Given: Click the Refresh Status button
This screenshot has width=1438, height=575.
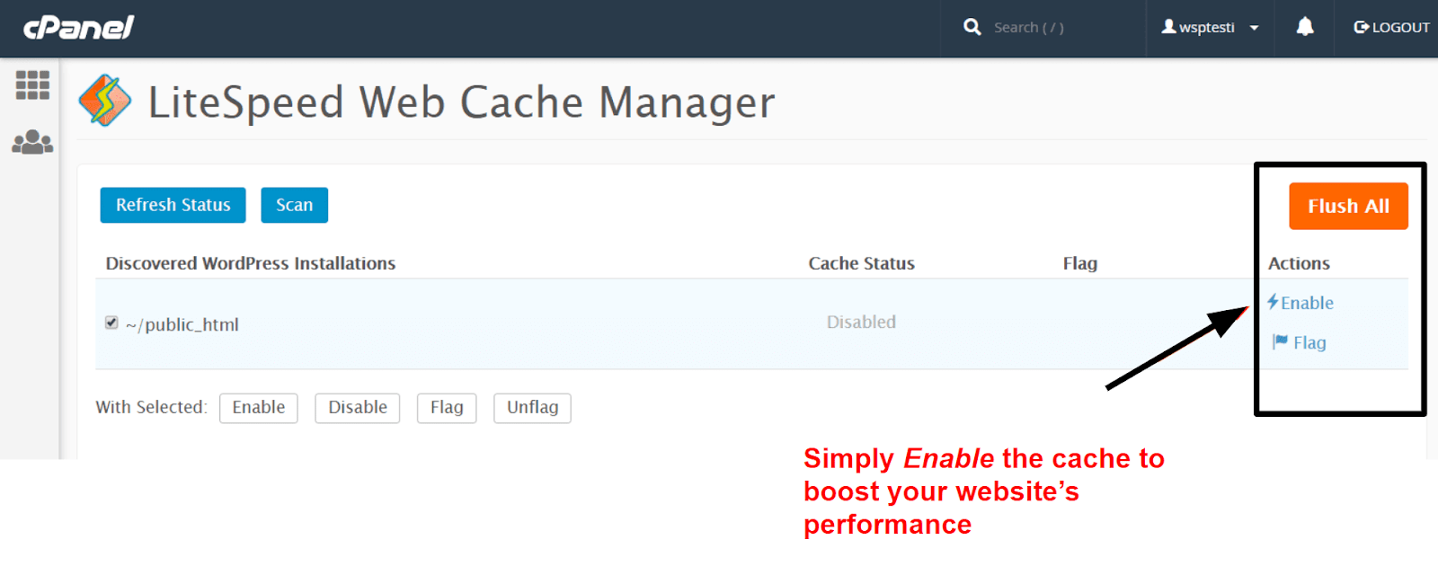Looking at the screenshot, I should (x=173, y=205).
